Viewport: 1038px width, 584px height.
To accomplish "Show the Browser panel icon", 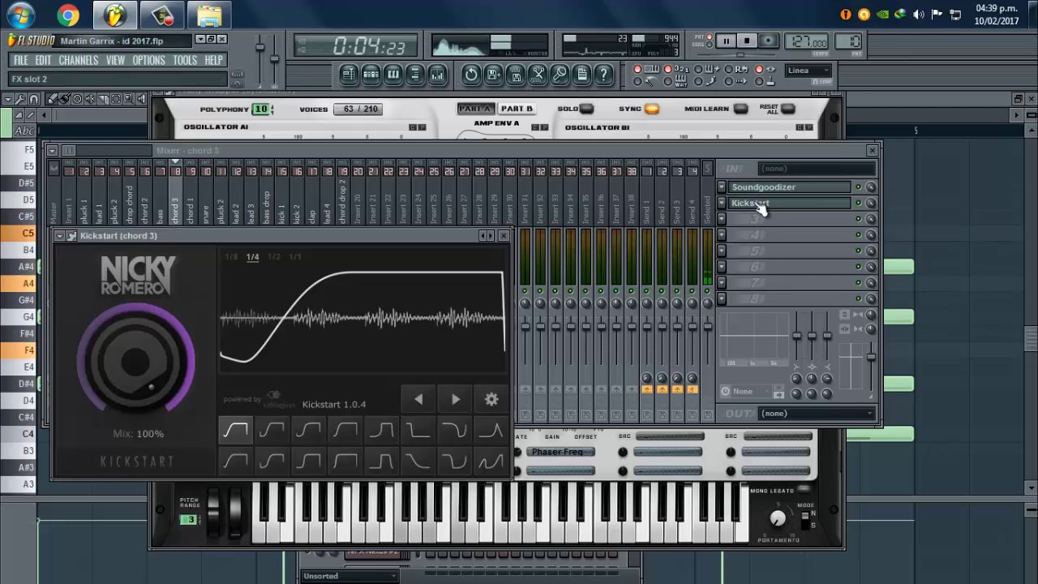I will [414, 75].
